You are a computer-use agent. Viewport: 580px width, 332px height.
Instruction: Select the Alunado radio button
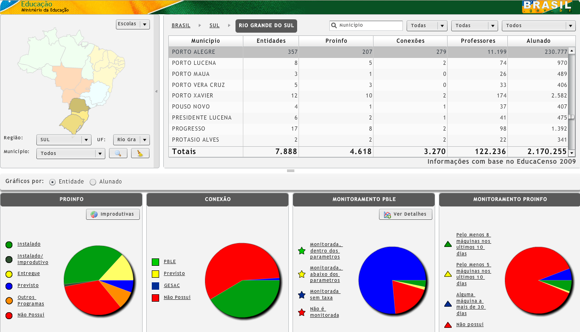click(x=93, y=182)
